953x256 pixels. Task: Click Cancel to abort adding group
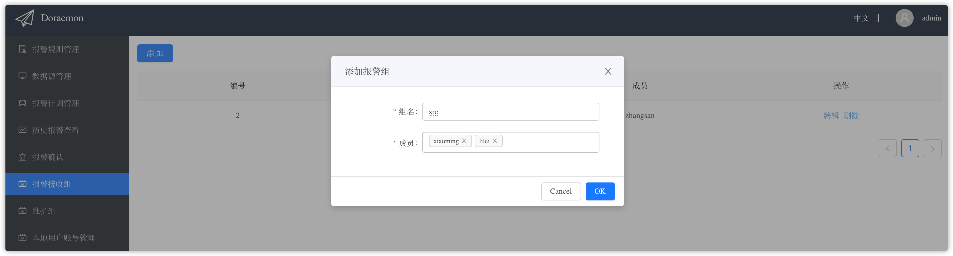(561, 191)
